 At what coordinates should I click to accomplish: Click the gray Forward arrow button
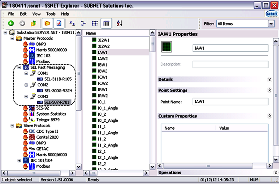tap(22, 23)
